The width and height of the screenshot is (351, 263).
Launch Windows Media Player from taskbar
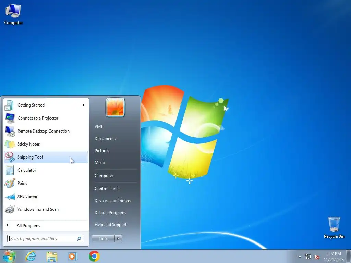73,256
